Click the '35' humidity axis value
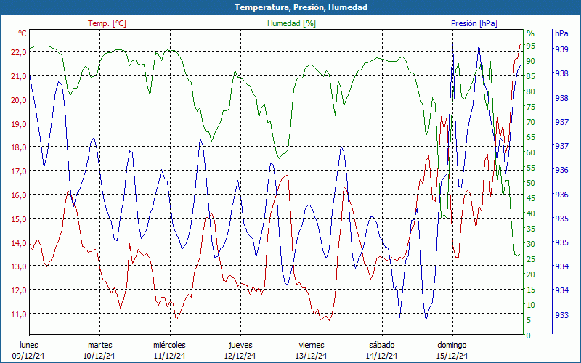The width and height of the screenshot is (581, 363). pos(531,229)
